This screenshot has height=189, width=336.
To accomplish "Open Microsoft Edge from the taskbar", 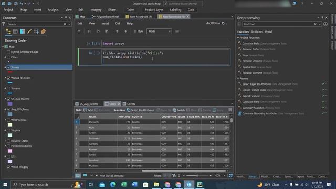I will [113, 184].
